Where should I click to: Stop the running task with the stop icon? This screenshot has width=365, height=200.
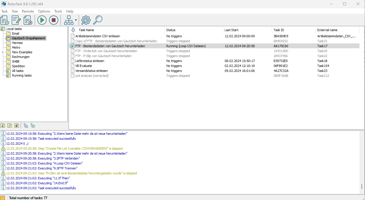[54, 20]
